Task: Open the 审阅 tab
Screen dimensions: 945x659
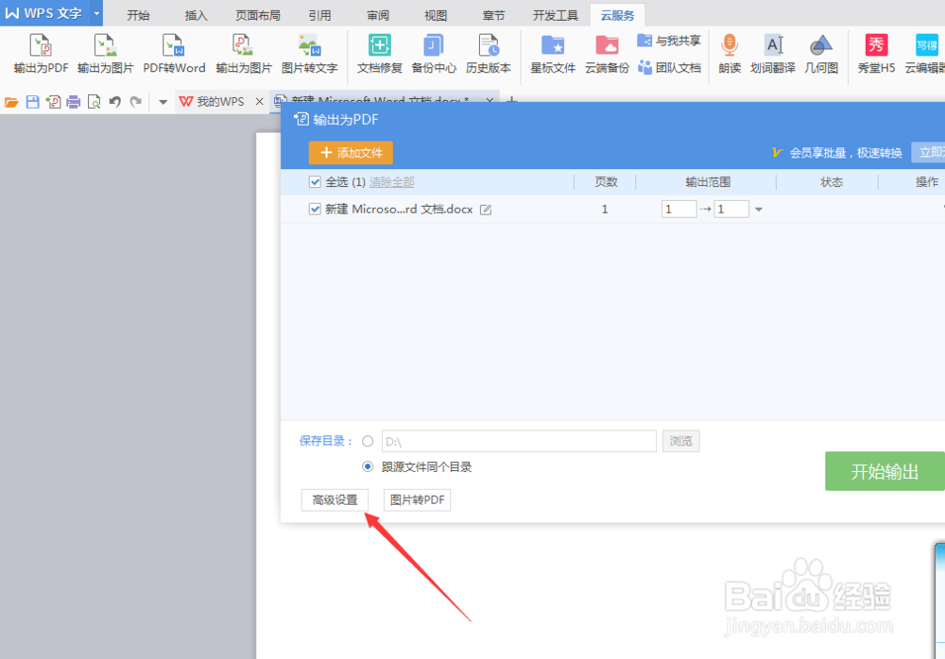Action: pos(378,16)
